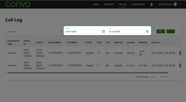The height and width of the screenshot is (102, 186).
Task: Click the From Number column header
Action: [x=54, y=43]
